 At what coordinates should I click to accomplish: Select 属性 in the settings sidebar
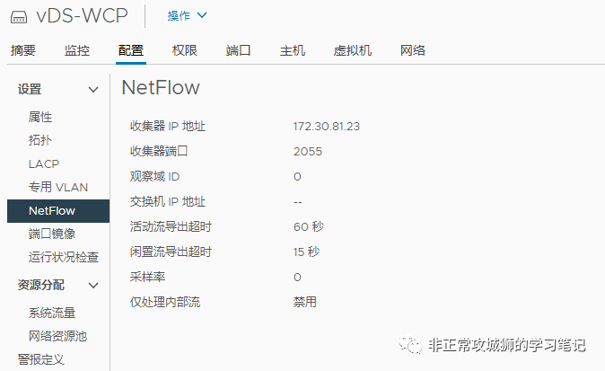tap(40, 117)
